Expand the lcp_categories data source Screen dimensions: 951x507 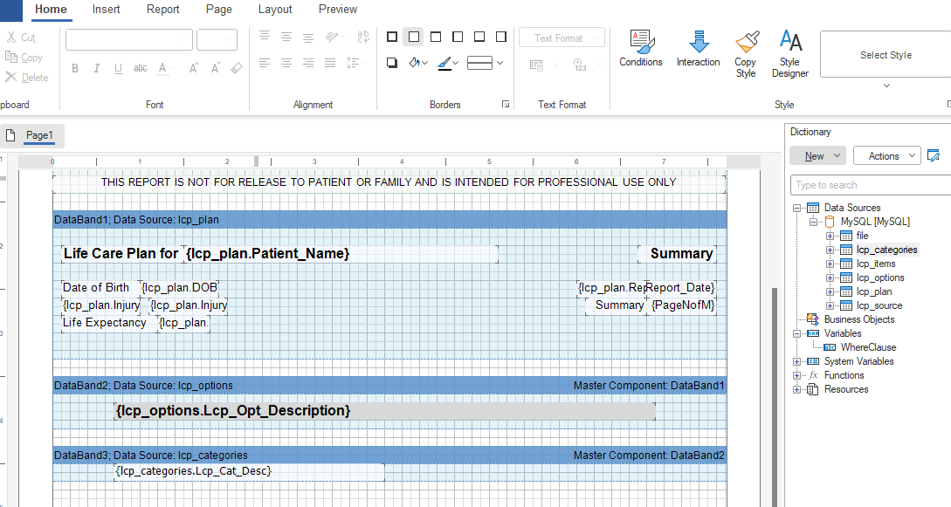click(830, 250)
